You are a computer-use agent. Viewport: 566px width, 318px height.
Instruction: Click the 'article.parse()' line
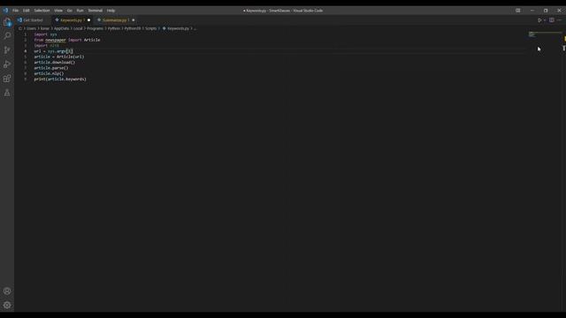click(51, 68)
